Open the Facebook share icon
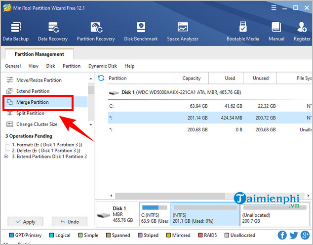This screenshot has height=245, width=313. click(x=282, y=235)
